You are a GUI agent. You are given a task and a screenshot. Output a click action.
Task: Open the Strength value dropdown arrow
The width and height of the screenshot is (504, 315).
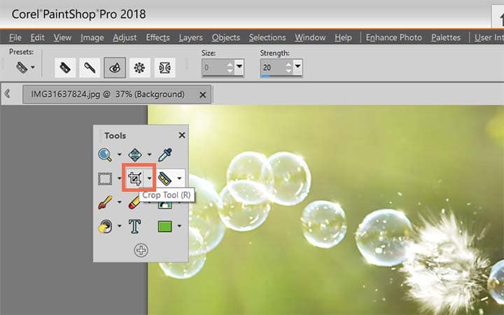tap(297, 66)
